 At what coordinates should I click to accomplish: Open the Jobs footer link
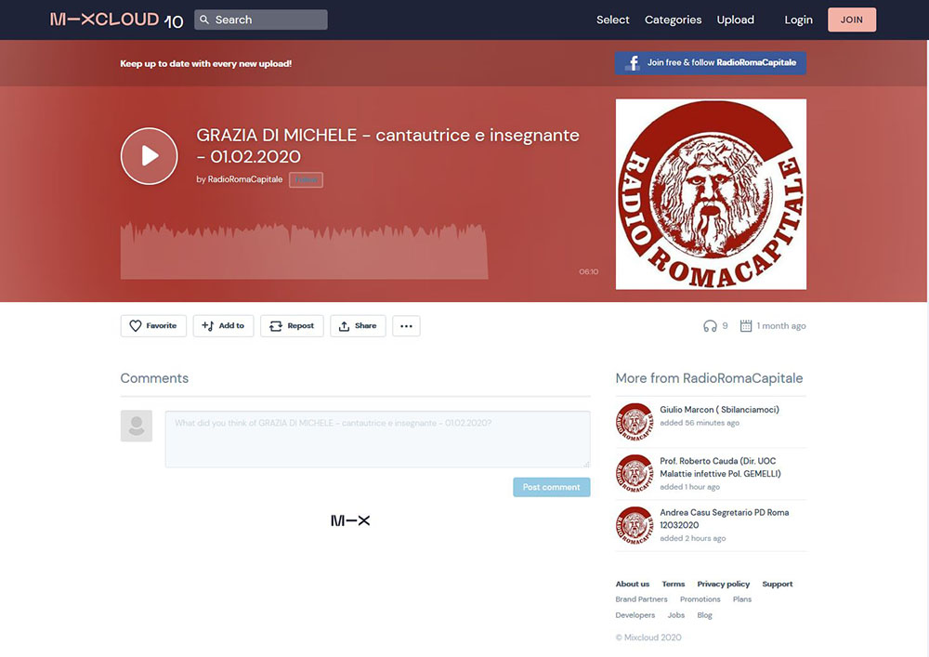(x=676, y=615)
